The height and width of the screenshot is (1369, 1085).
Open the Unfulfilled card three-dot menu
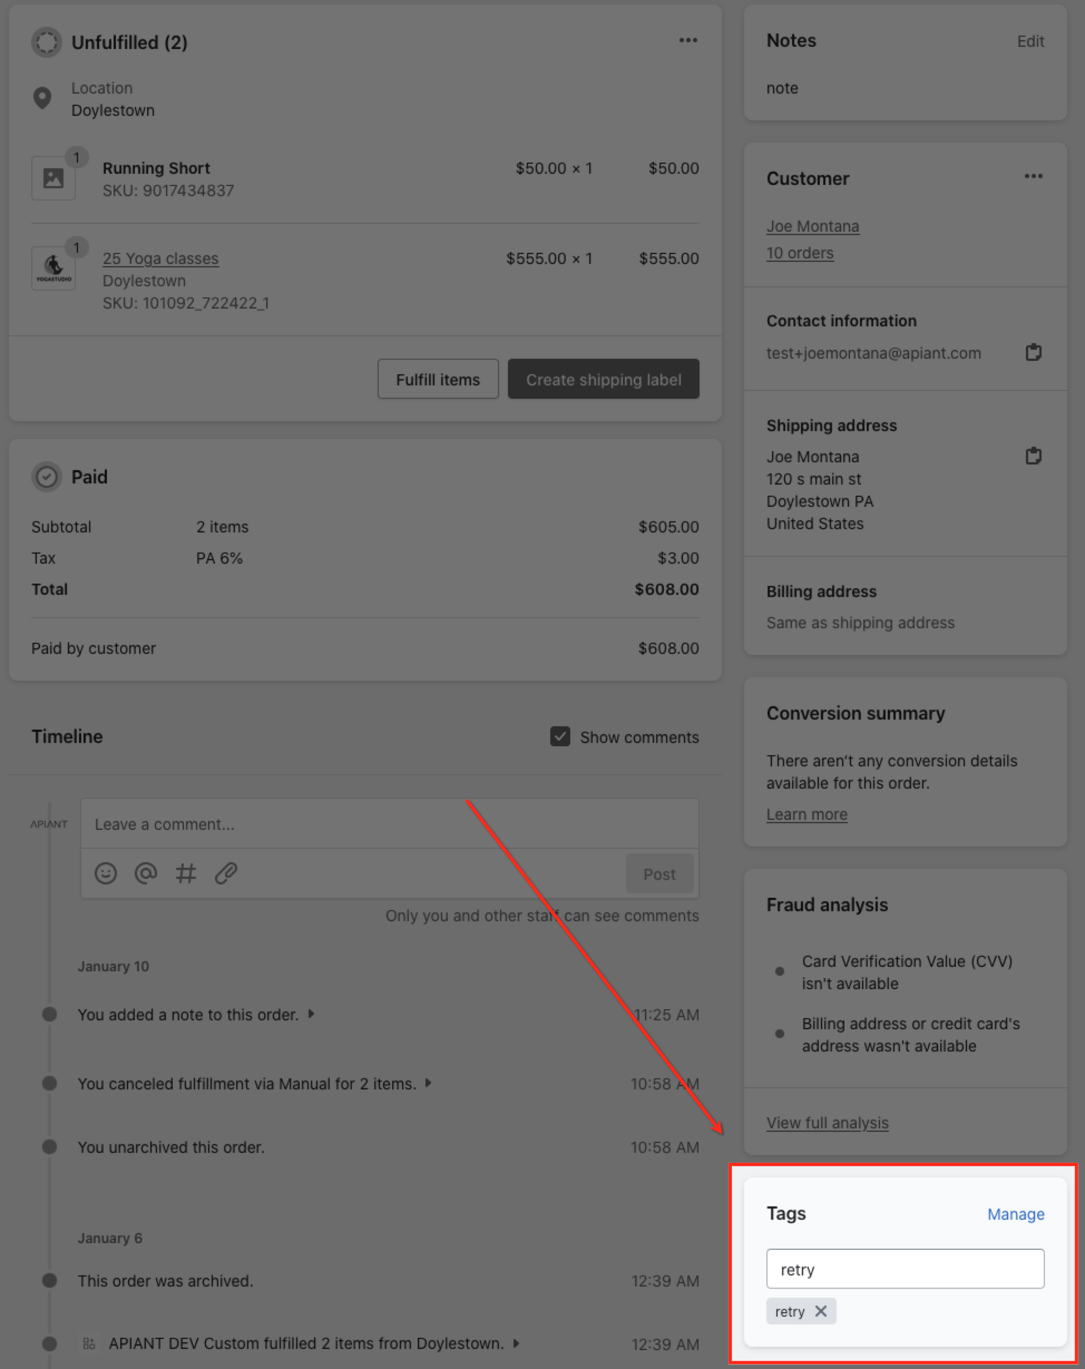pyautogui.click(x=687, y=41)
